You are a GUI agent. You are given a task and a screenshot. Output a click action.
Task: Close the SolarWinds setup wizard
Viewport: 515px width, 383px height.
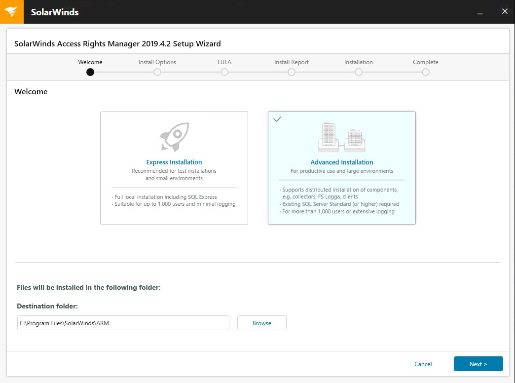[505, 11]
